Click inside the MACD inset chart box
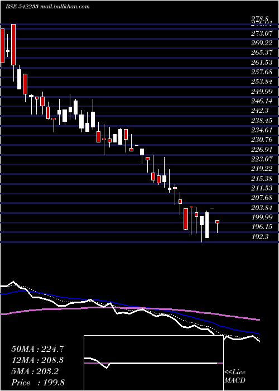Screen dimensions: 279x391 tap(153, 363)
